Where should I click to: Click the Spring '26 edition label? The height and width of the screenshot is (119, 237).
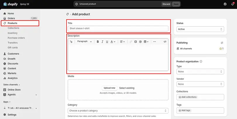[x=25, y=4]
